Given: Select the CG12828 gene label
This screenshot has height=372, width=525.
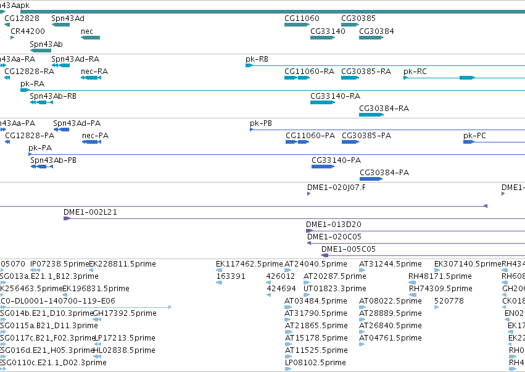Looking at the screenshot, I should 22,19.
